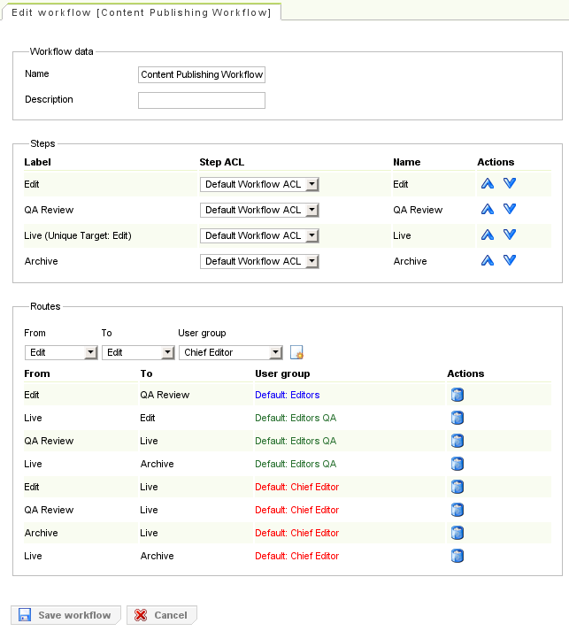Expand the route From dropdown

61,352
